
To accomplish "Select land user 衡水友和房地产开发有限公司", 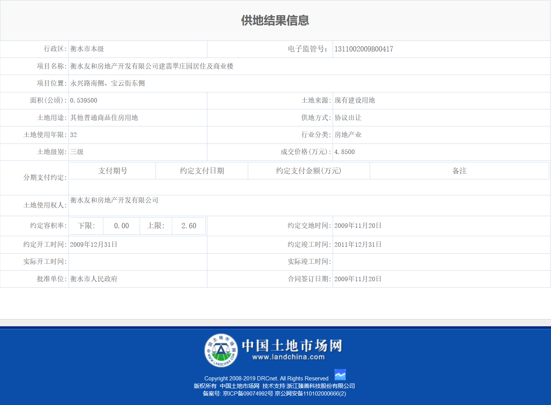I will tap(114, 200).
